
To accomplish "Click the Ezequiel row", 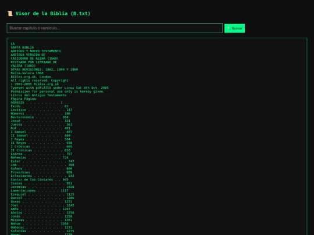I will [x=42, y=194].
